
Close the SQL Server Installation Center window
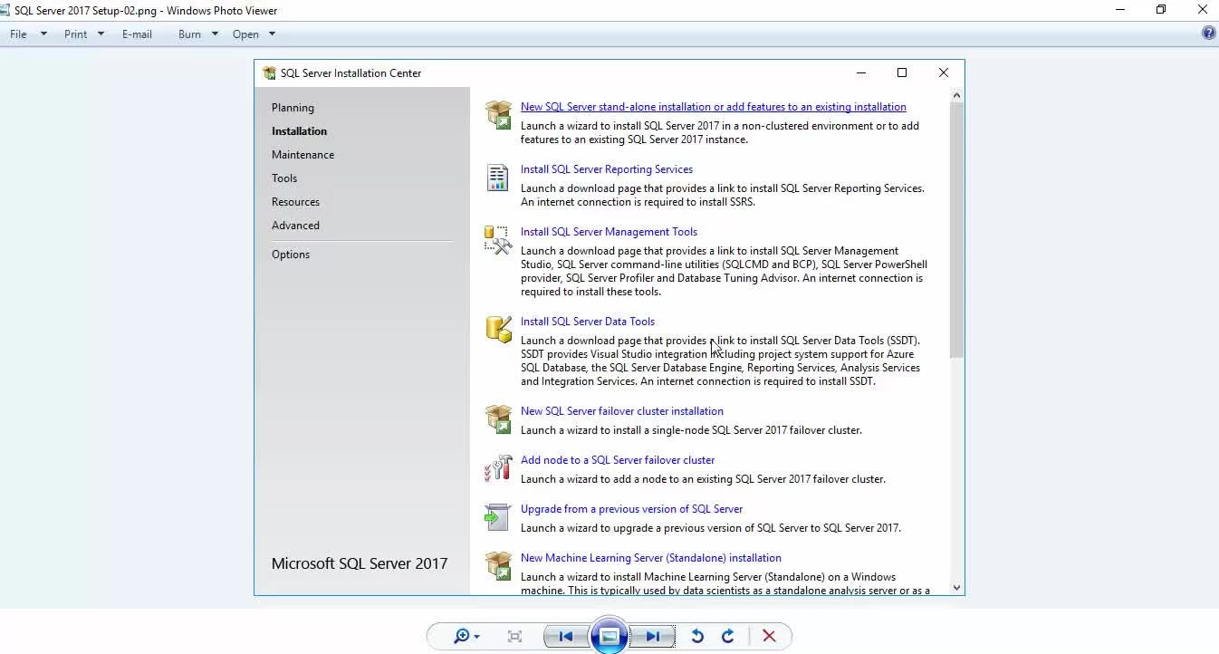(x=943, y=72)
